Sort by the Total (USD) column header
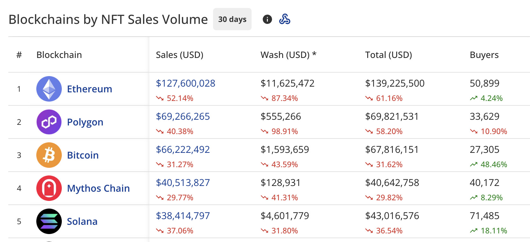Viewport: 530px width, 242px height. point(389,55)
